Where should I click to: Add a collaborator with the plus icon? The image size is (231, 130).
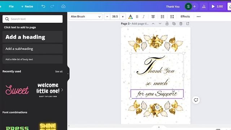195,6
